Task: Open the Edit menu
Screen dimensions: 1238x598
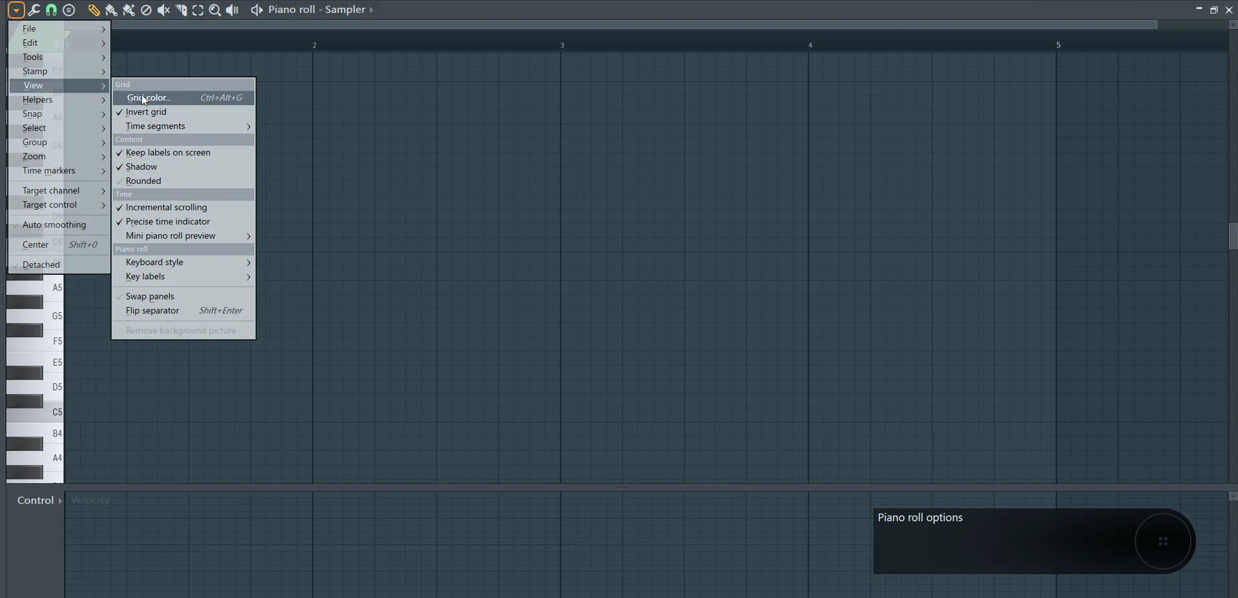Action: tap(59, 43)
